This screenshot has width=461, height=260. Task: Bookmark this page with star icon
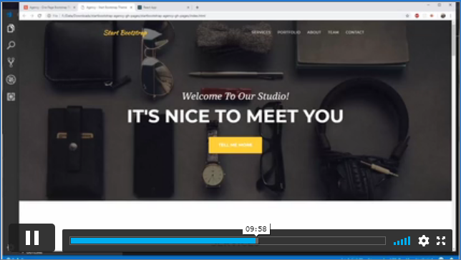[407, 16]
